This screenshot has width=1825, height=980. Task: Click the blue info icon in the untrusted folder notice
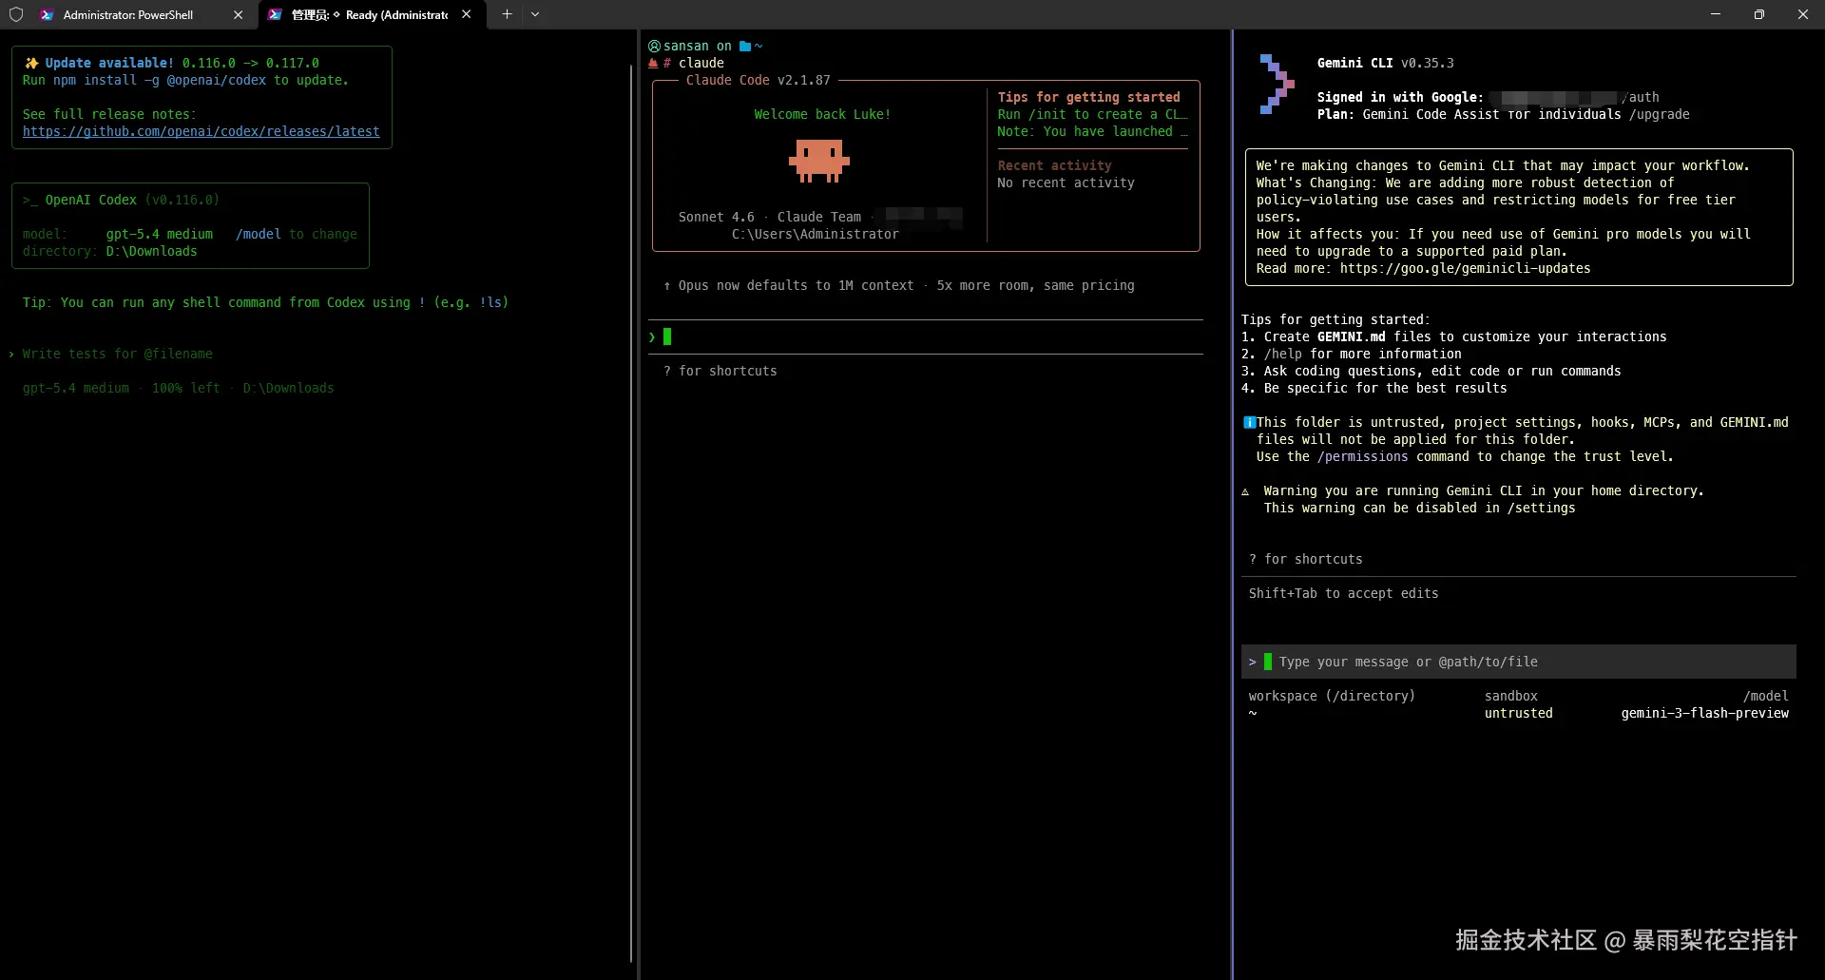tap(1250, 422)
